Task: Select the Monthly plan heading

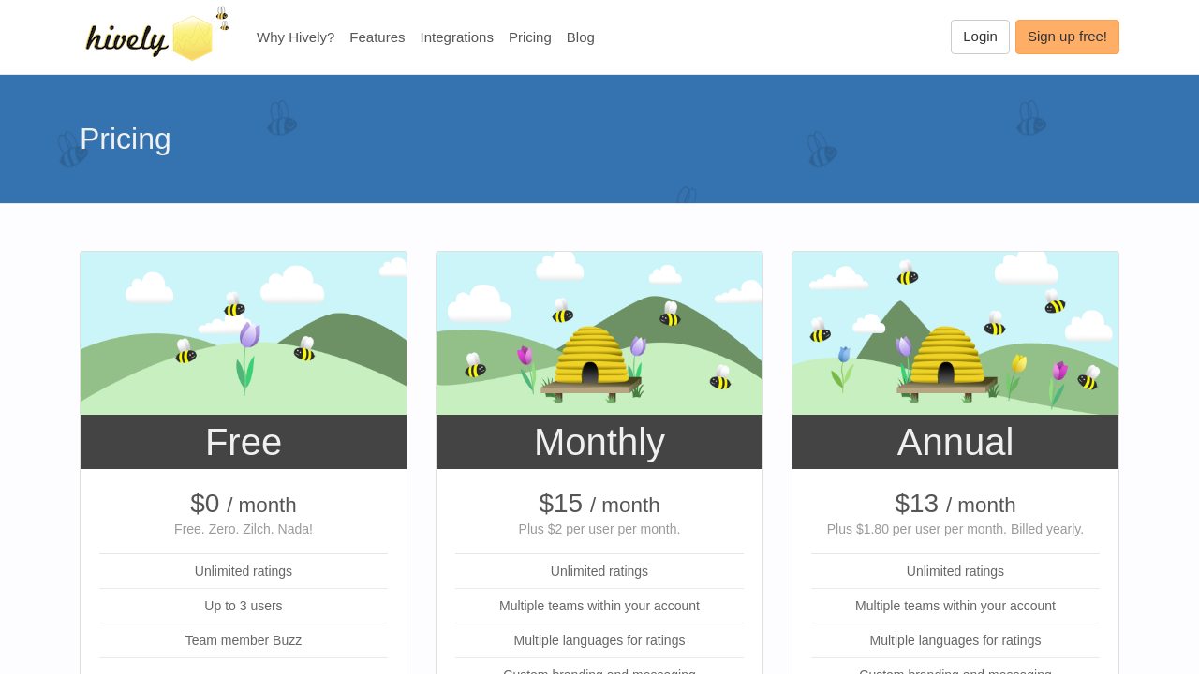Action: point(599,442)
